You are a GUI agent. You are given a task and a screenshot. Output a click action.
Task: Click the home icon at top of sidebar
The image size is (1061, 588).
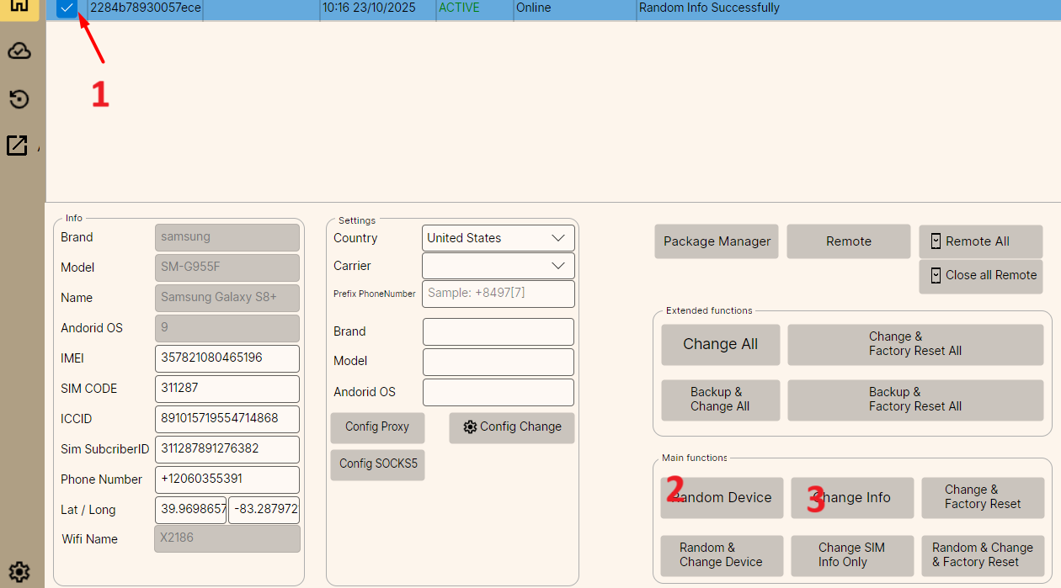click(x=19, y=6)
